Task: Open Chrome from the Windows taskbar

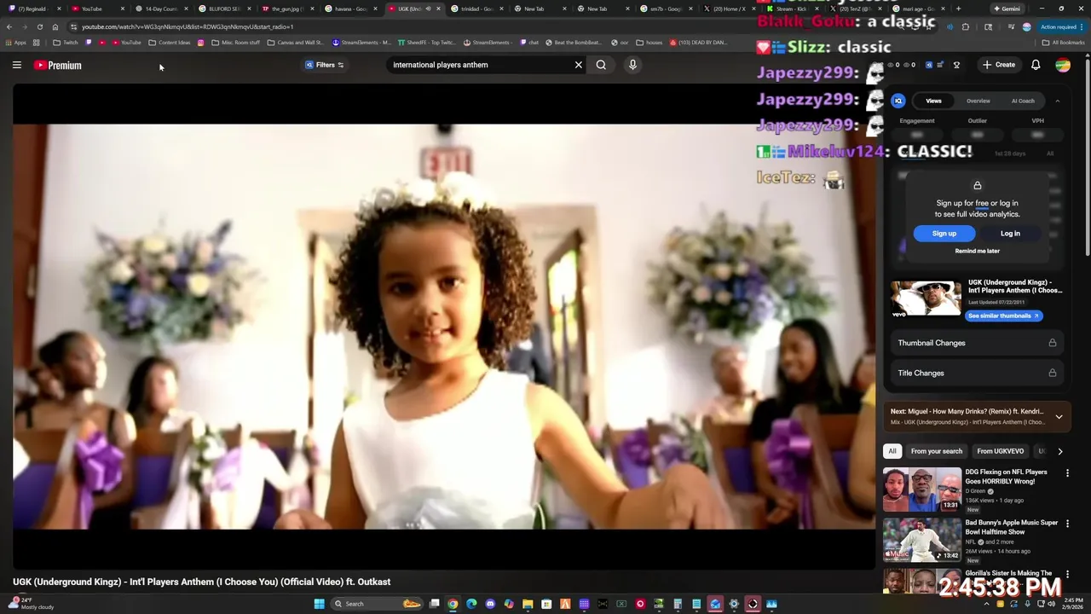Action: (x=453, y=604)
